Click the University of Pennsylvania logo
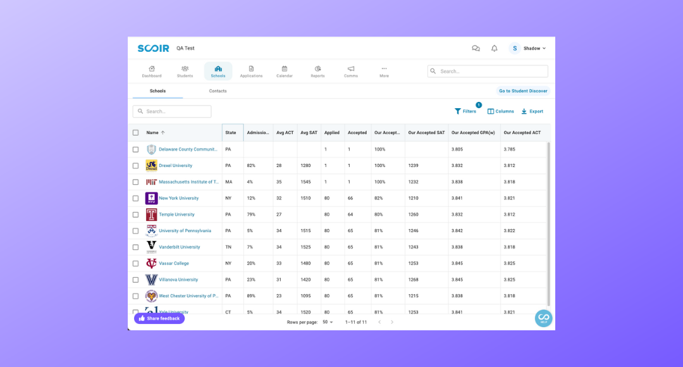683x367 pixels. tap(151, 230)
